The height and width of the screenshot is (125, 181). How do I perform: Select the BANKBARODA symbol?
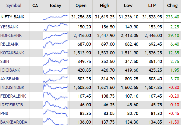14,122
